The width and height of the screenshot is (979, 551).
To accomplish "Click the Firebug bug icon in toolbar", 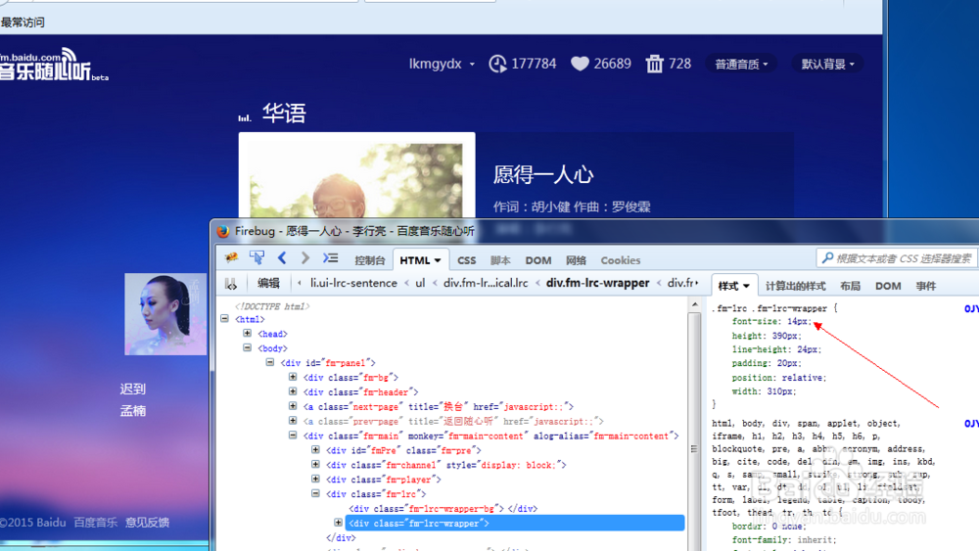I will coord(232,258).
